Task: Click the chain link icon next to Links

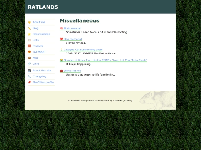Action: [29, 64]
